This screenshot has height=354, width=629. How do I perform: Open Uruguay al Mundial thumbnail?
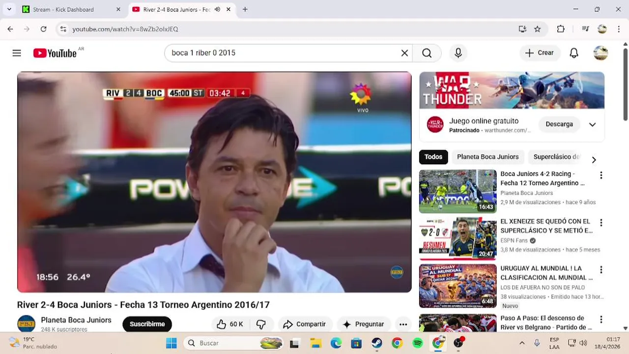click(x=458, y=286)
